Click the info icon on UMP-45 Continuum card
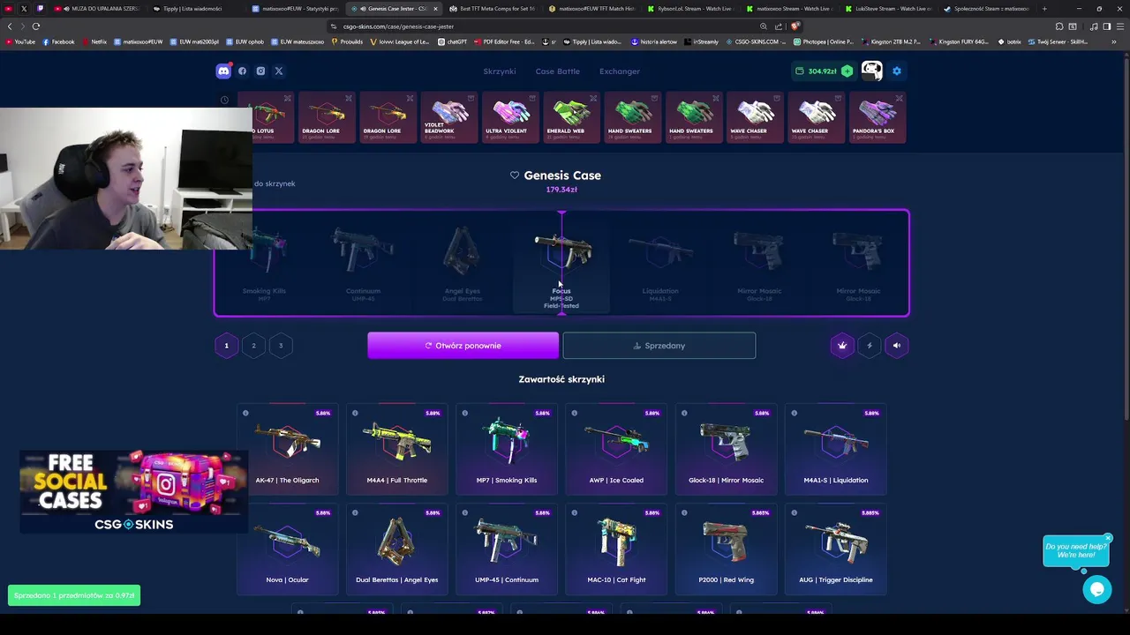This screenshot has height=635, width=1130. tap(464, 512)
